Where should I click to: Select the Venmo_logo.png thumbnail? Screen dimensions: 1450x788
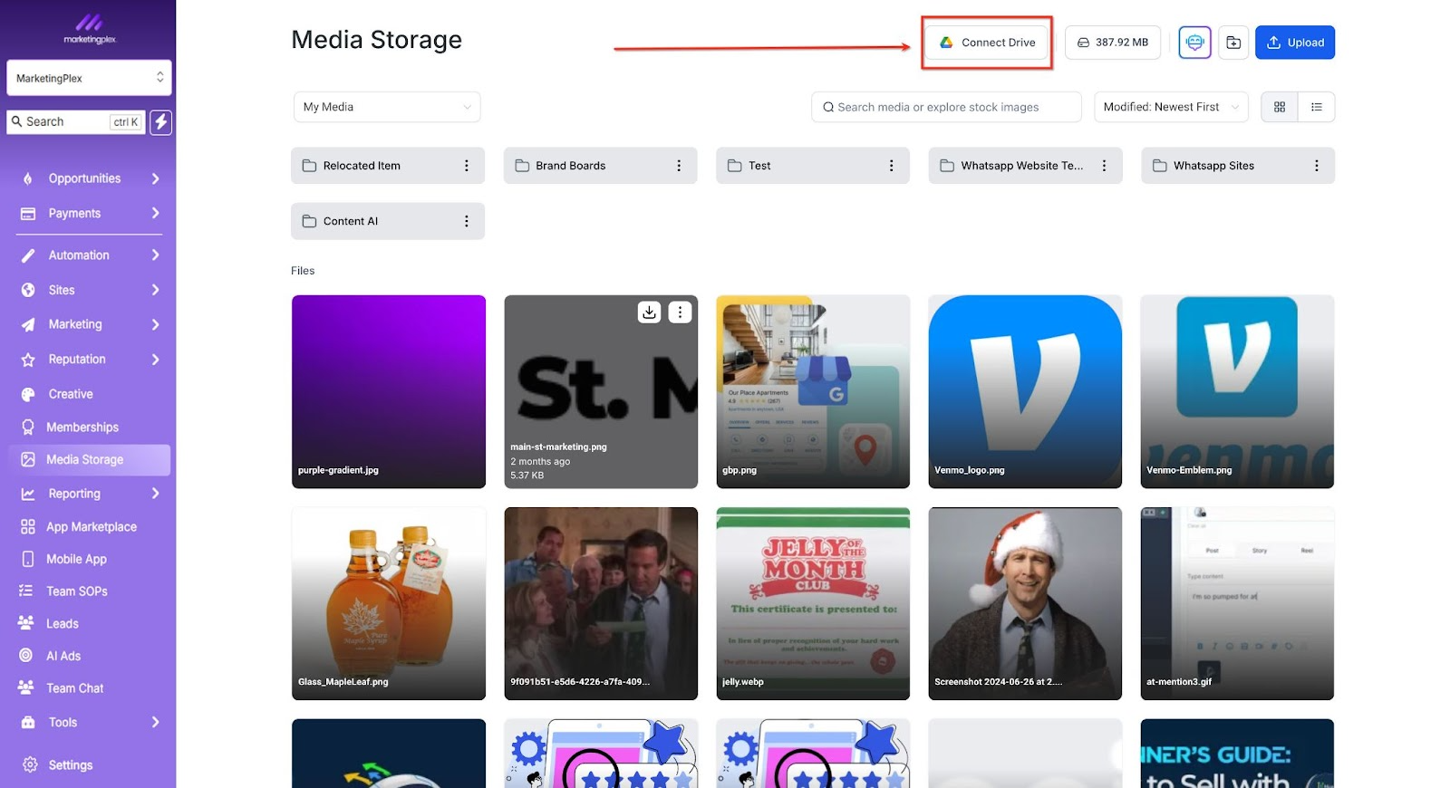coord(1025,391)
